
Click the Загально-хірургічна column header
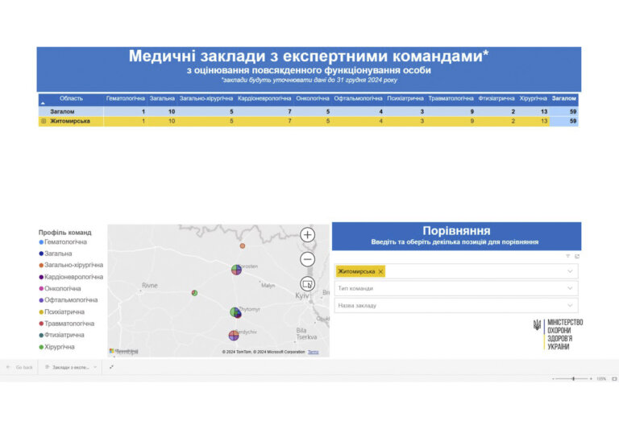click(206, 98)
